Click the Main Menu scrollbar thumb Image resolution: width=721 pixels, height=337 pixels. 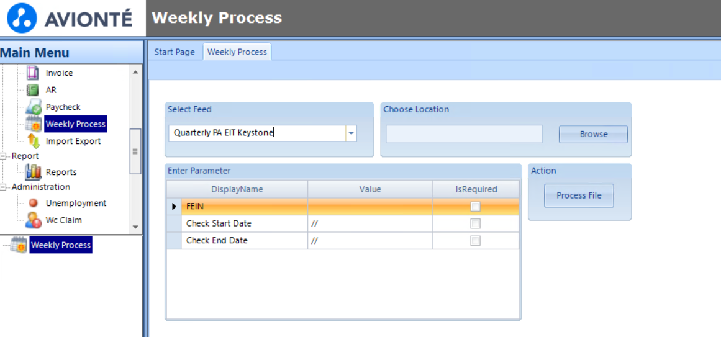coord(135,151)
